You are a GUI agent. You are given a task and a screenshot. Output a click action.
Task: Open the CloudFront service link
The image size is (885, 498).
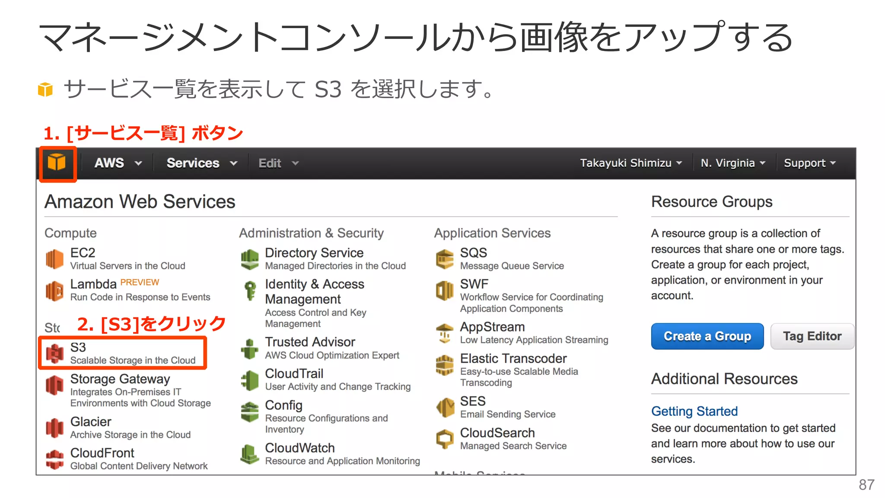point(102,453)
